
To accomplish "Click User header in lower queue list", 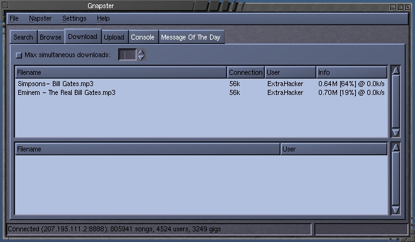I will pos(334,149).
